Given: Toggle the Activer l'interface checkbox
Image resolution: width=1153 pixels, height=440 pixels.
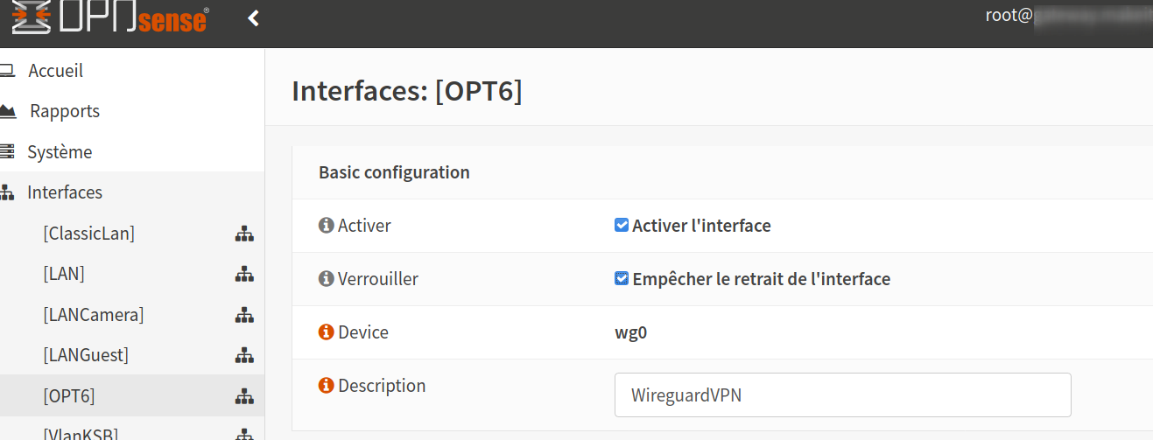Looking at the screenshot, I should click(622, 226).
